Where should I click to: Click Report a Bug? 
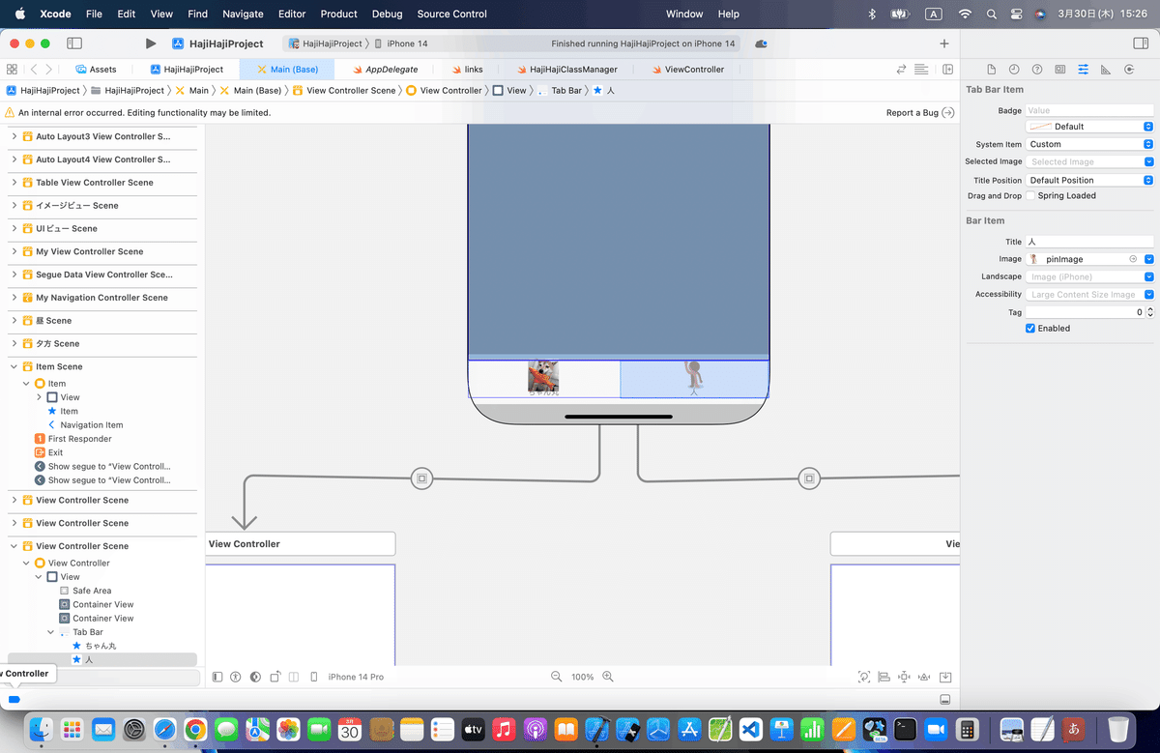pyautogui.click(x=920, y=113)
